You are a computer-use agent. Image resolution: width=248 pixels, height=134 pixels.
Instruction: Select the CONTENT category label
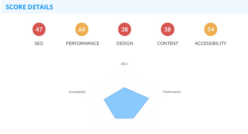(168, 43)
